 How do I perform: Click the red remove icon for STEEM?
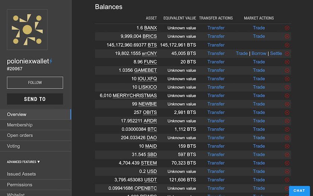287,163
